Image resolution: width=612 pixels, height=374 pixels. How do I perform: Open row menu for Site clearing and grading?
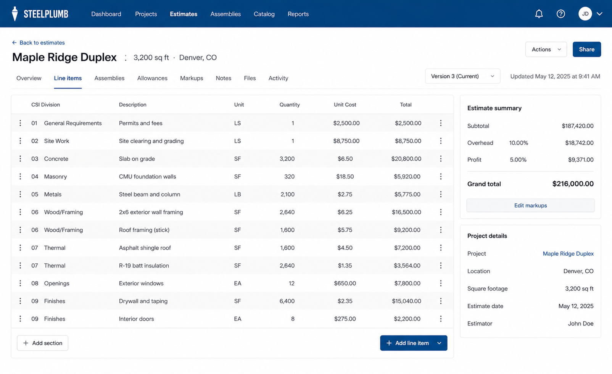(441, 141)
